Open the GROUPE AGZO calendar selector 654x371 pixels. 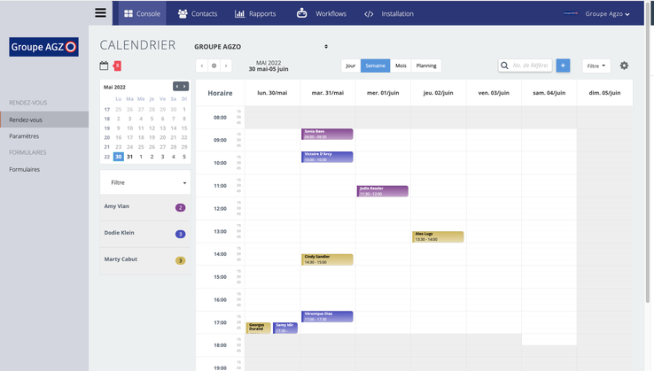pyautogui.click(x=261, y=47)
